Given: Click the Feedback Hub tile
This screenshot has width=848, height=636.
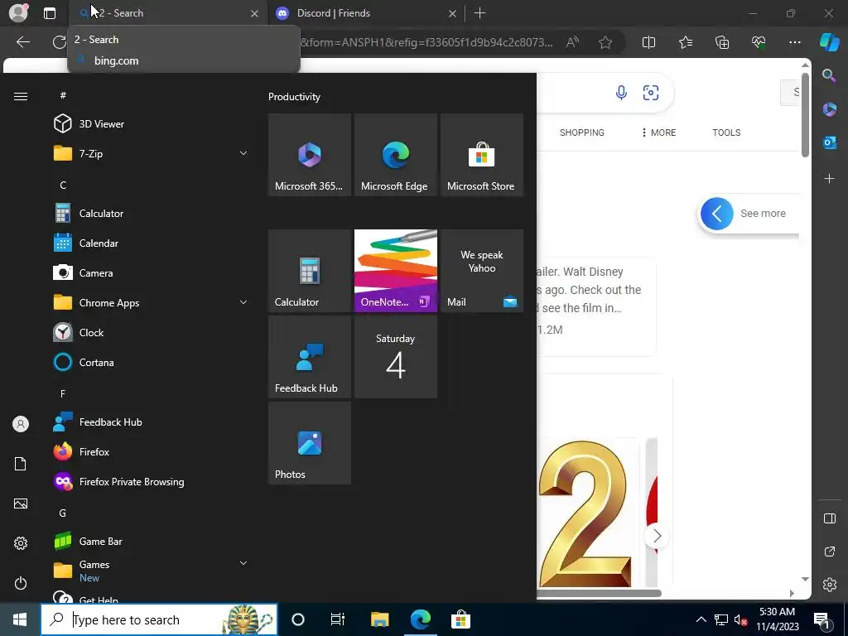Looking at the screenshot, I should pos(310,357).
